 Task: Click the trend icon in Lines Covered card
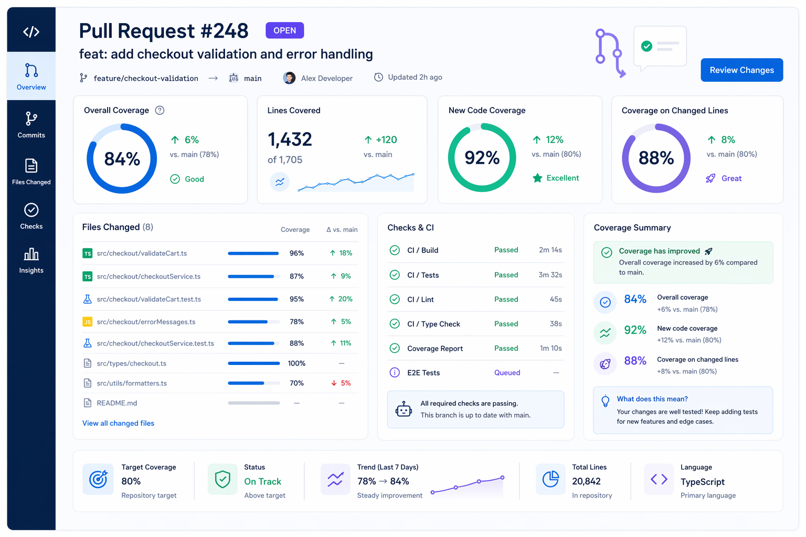[x=280, y=182]
